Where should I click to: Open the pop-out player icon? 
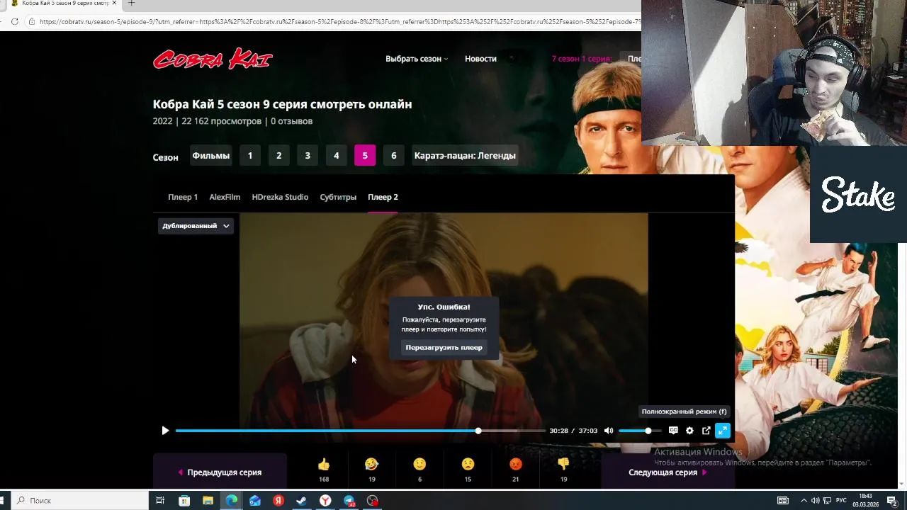point(706,431)
